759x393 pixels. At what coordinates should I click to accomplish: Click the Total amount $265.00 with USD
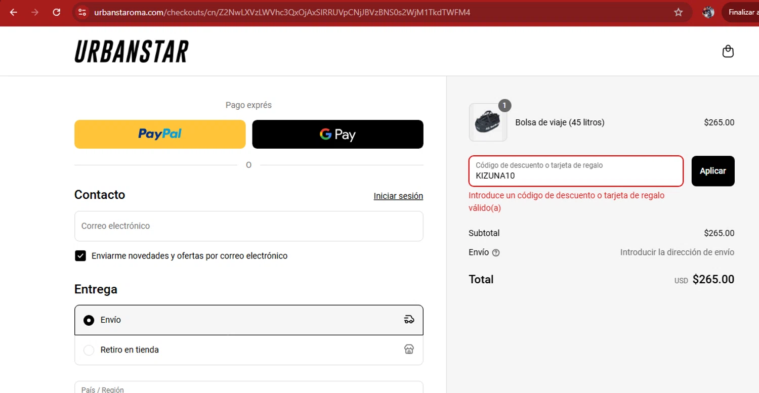704,279
